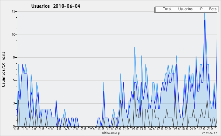Click the x-axis label 18 h

(168, 129)
